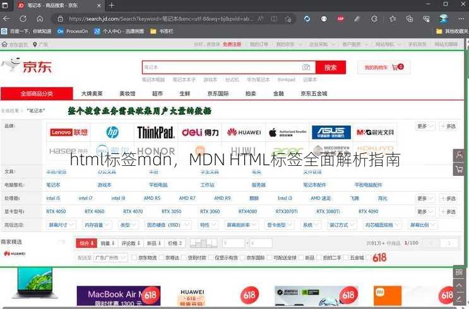Screen dimensions: 469x309
Task: Click the red ABP extension icon
Action: click(340, 19)
